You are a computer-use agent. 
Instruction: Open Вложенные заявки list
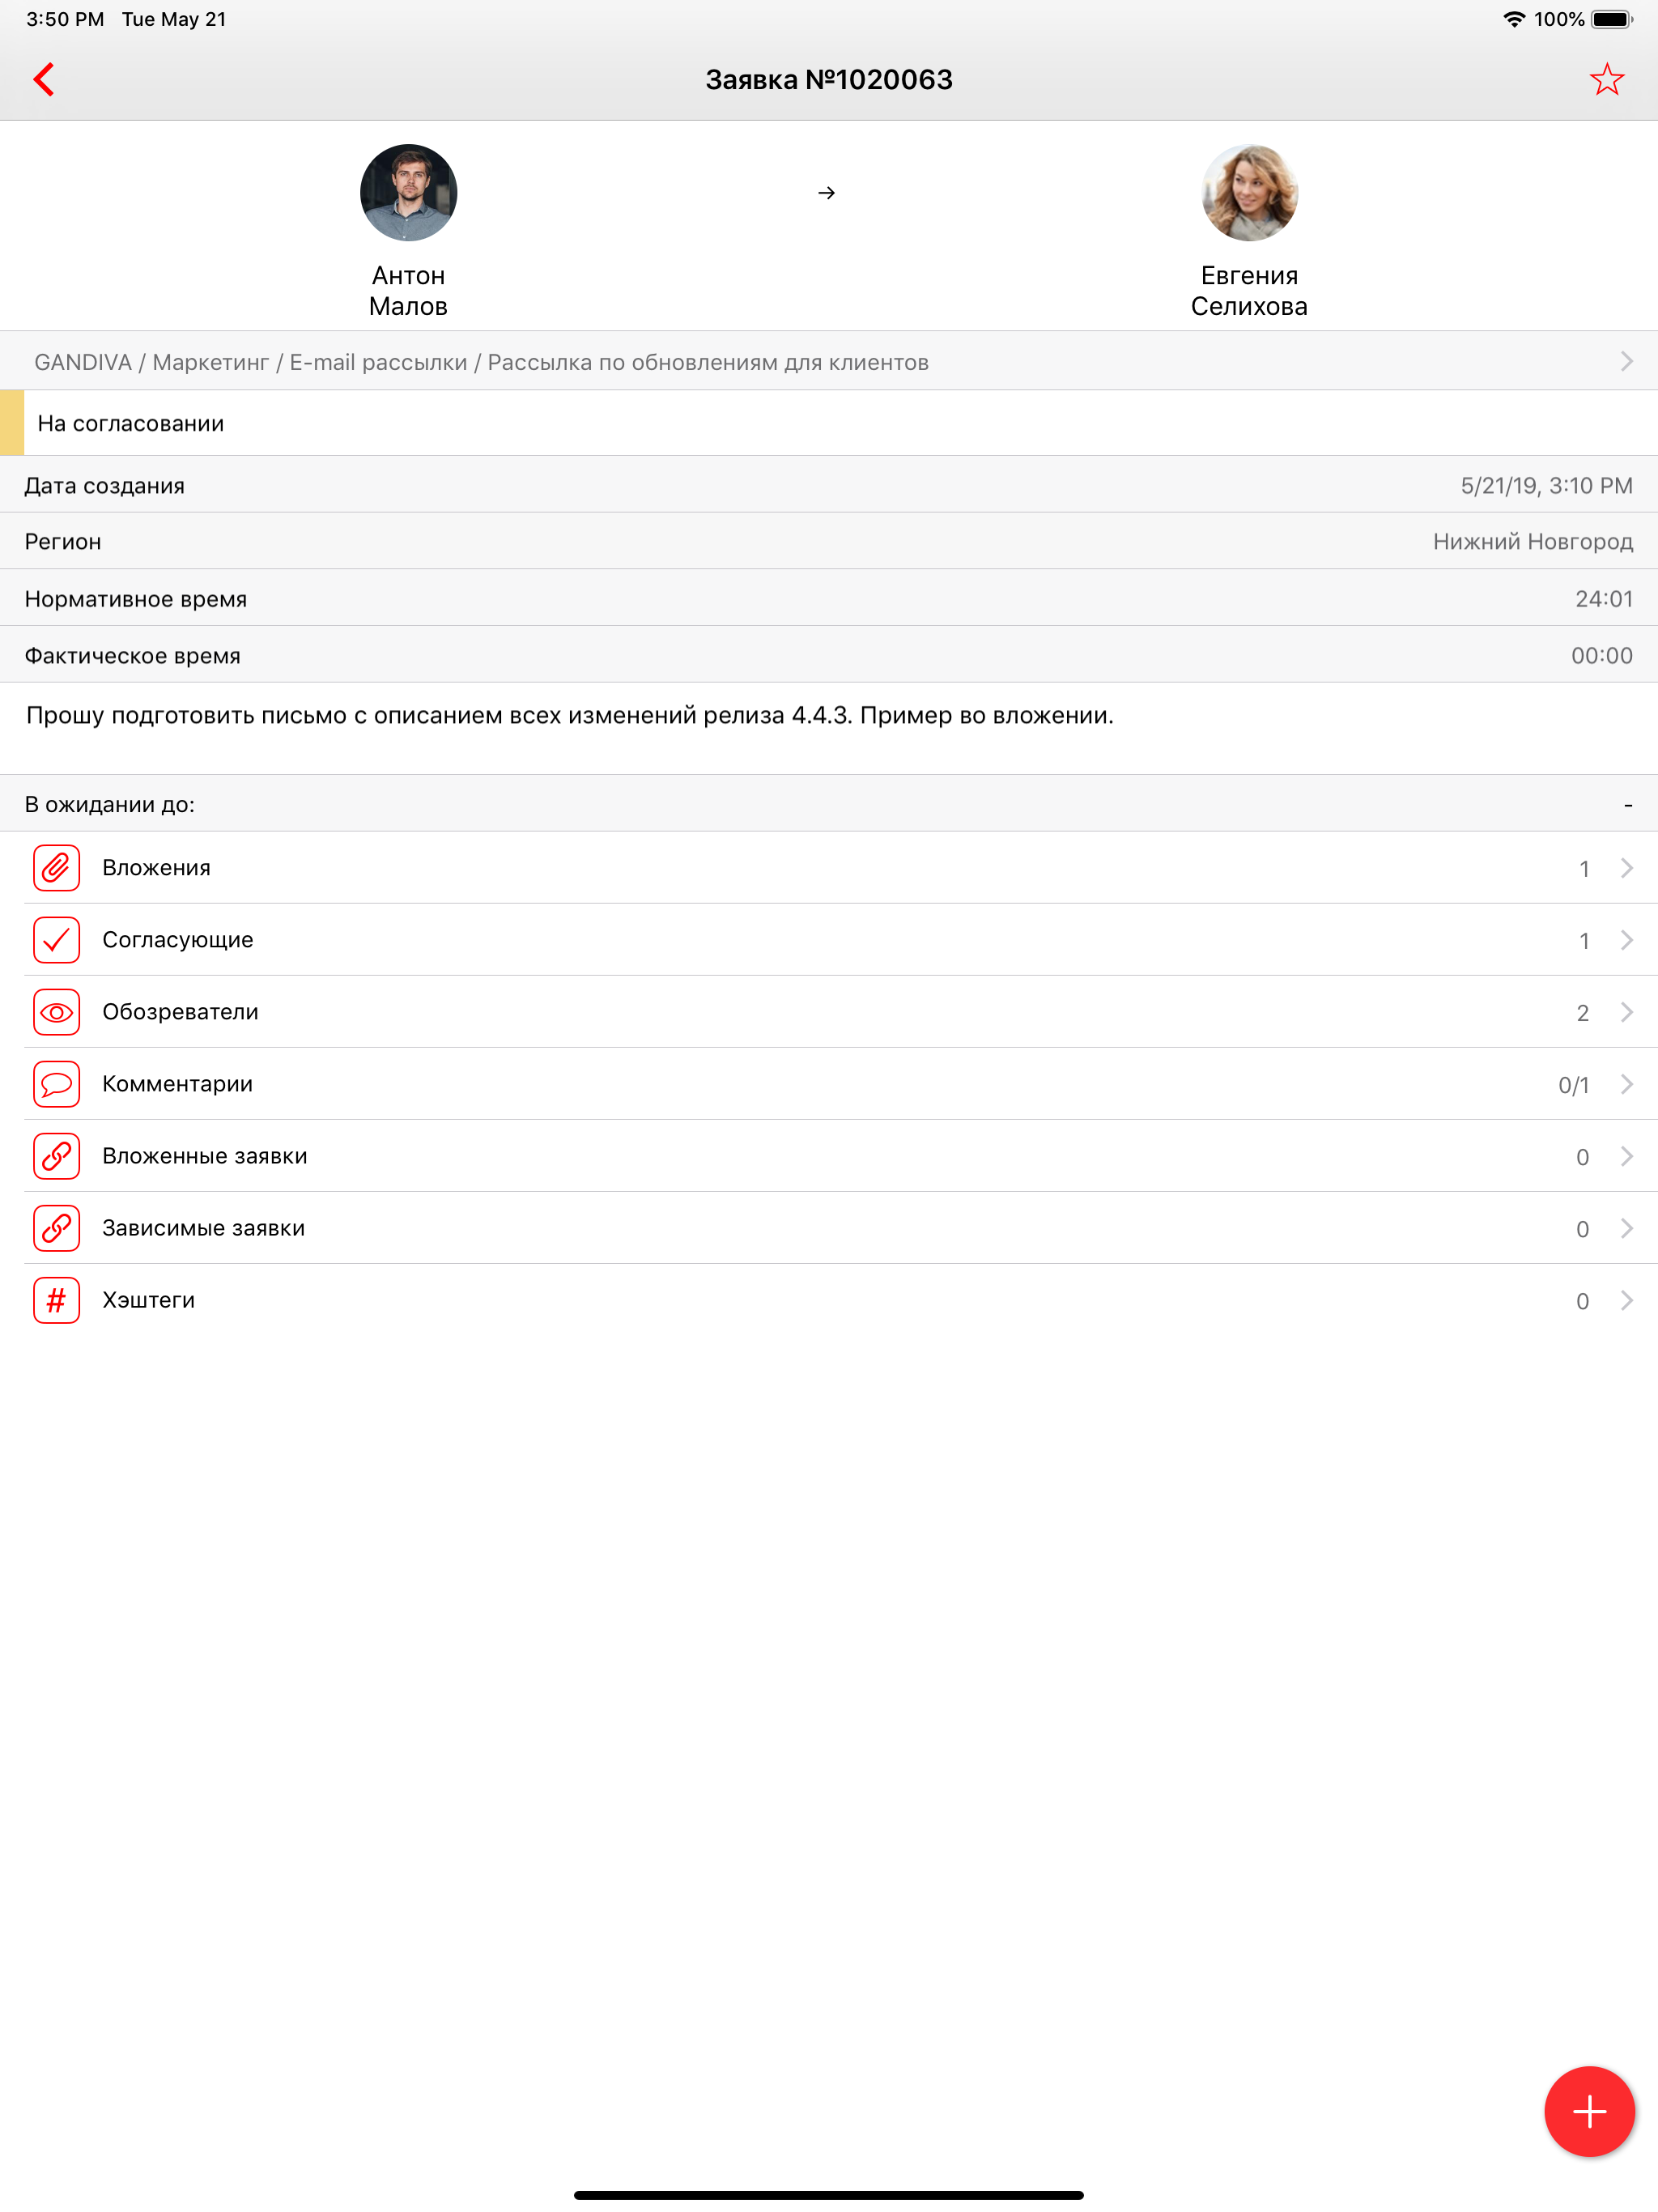pos(829,1156)
